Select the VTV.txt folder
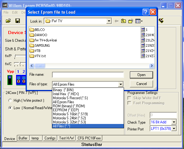184x149 pixels. point(38,56)
